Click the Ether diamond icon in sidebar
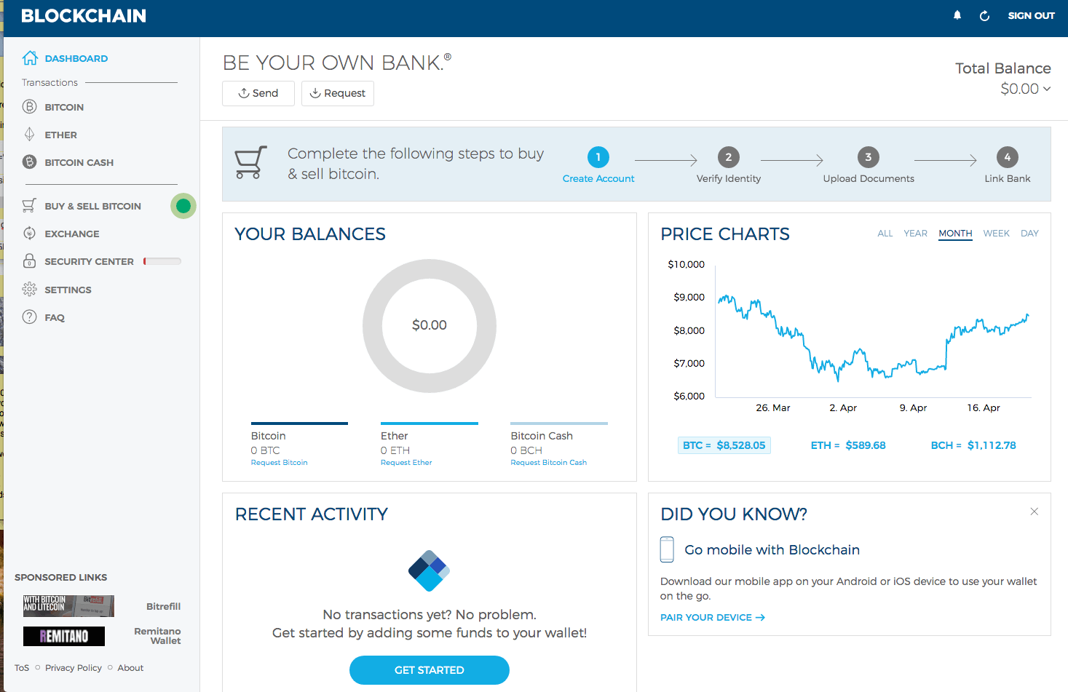The height and width of the screenshot is (692, 1068). pos(29,135)
